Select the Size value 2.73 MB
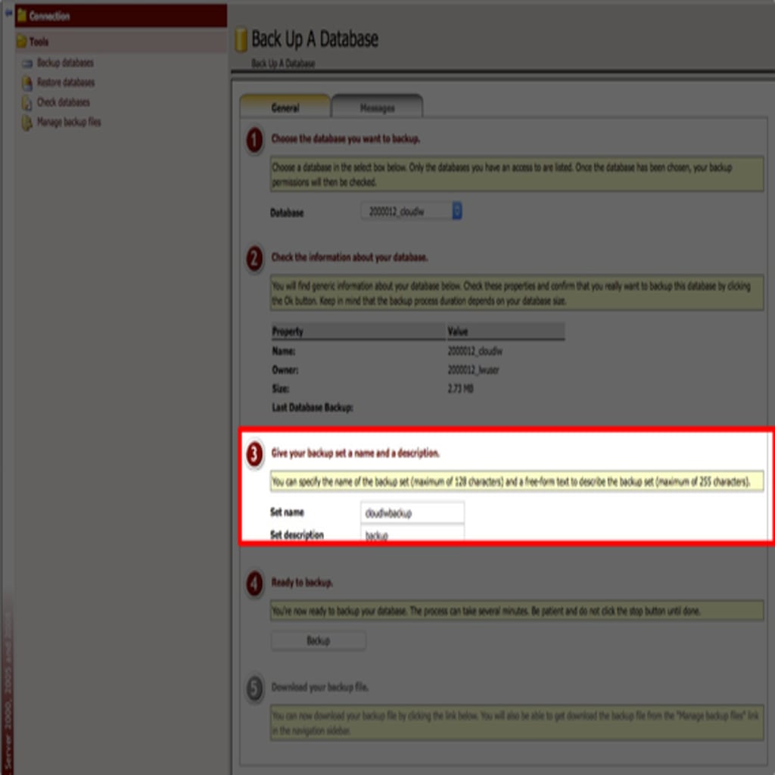 461,389
